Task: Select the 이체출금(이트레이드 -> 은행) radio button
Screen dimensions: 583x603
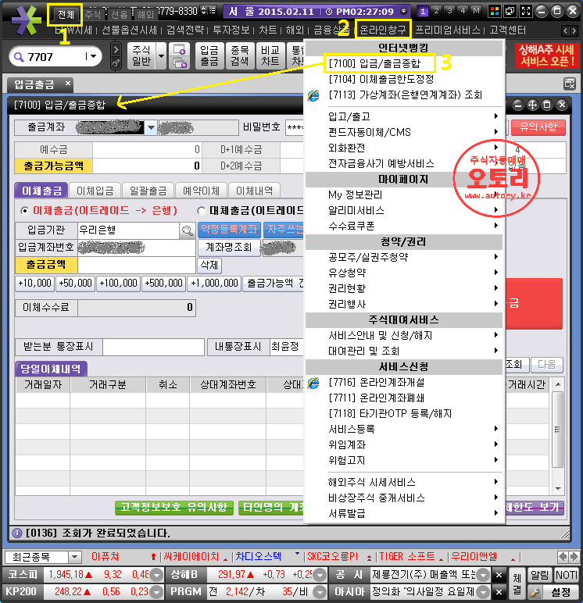Action: point(25,211)
